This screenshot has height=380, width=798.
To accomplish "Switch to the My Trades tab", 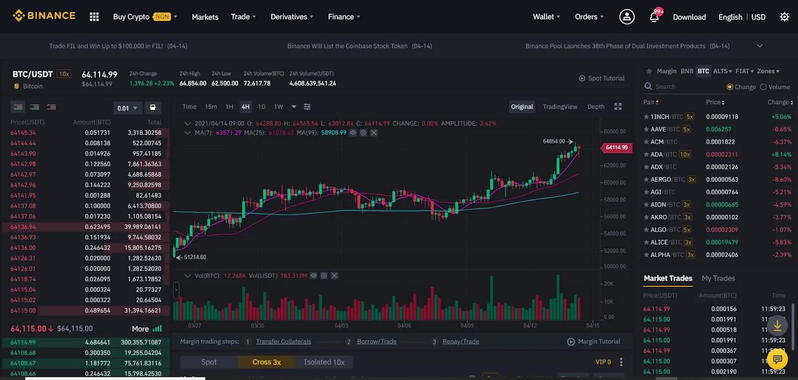I will tap(718, 278).
